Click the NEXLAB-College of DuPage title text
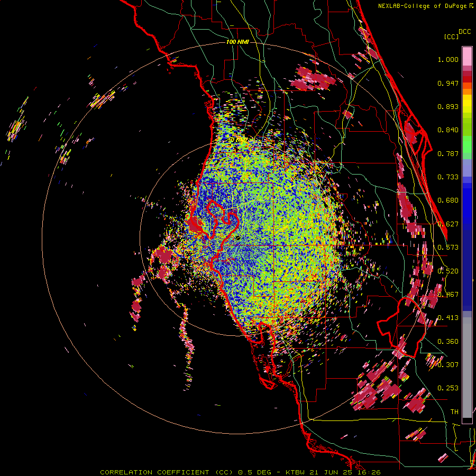Screen dimensions: 476x476 point(422,6)
